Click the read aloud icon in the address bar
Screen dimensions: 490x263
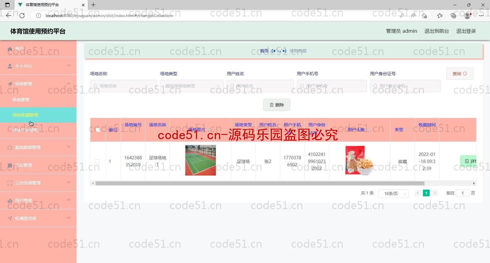coord(413,16)
